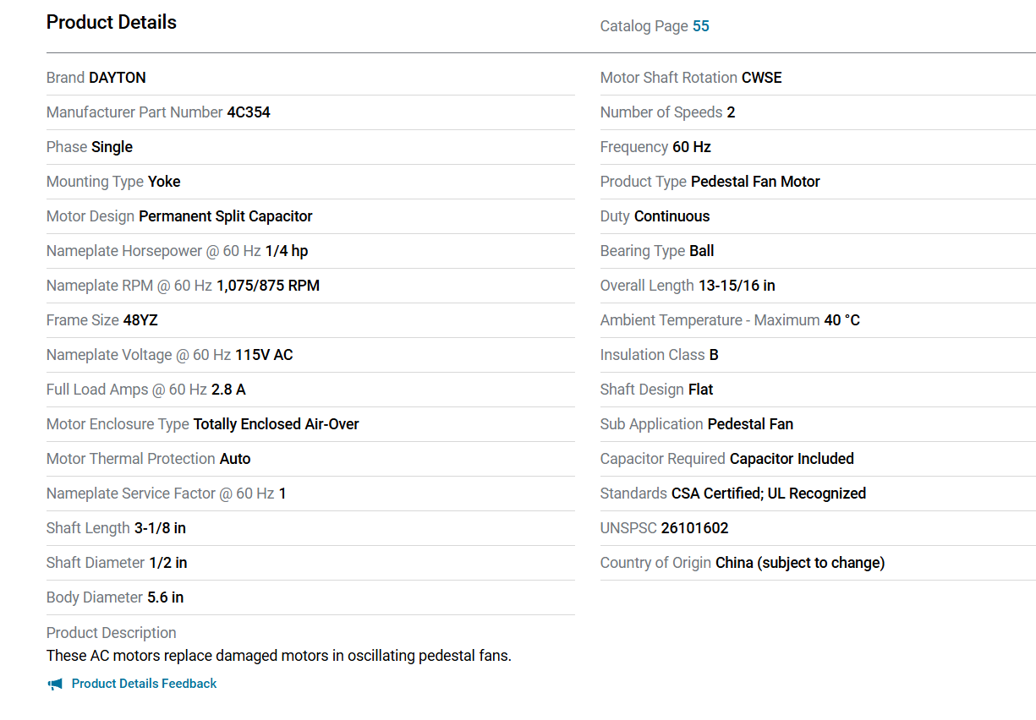Click the Manufacturer Part Number 4C354
1036x720 pixels.
click(x=249, y=112)
